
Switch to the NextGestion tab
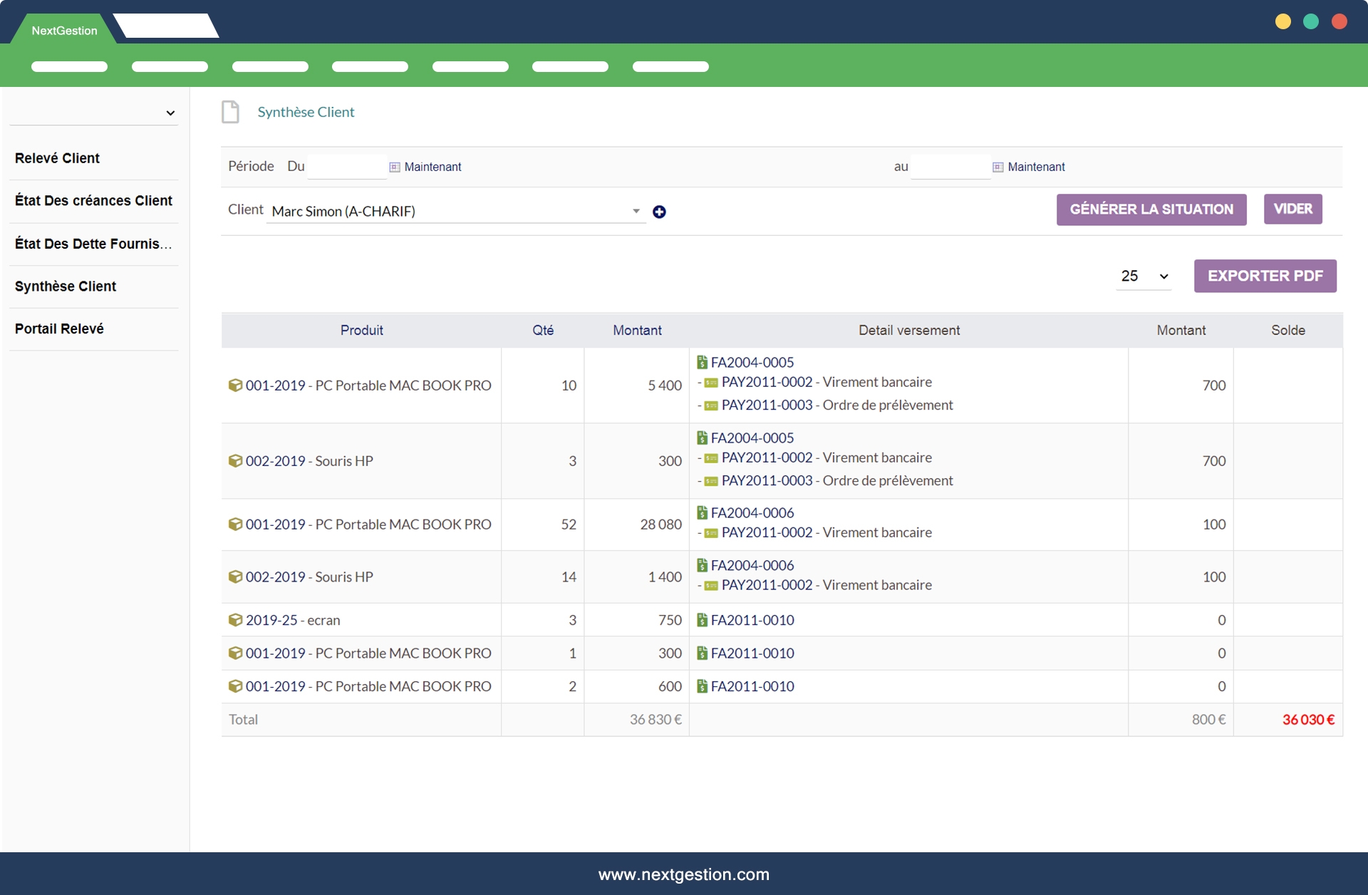click(x=64, y=31)
